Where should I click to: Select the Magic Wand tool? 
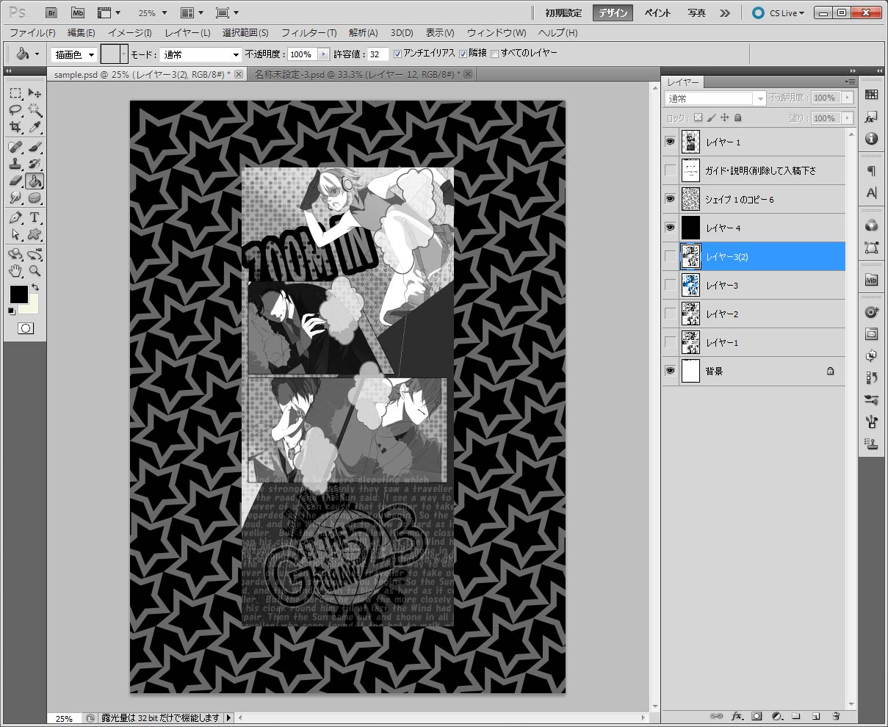[35, 110]
